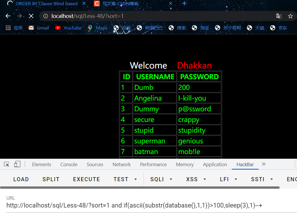Click the Angelina username cell
Screen dimensions: 297x213
click(x=155, y=98)
